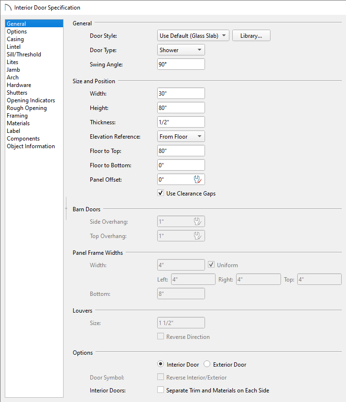Click the door Width field showing 30"
Screen dimensions: 346x402
point(181,93)
